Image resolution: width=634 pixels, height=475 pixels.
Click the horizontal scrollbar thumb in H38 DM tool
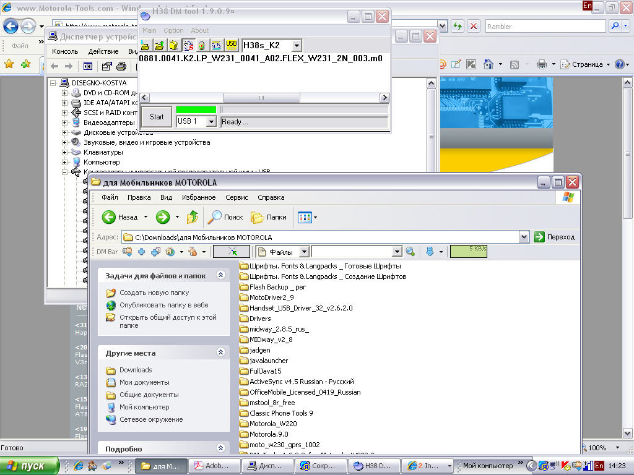(x=261, y=98)
